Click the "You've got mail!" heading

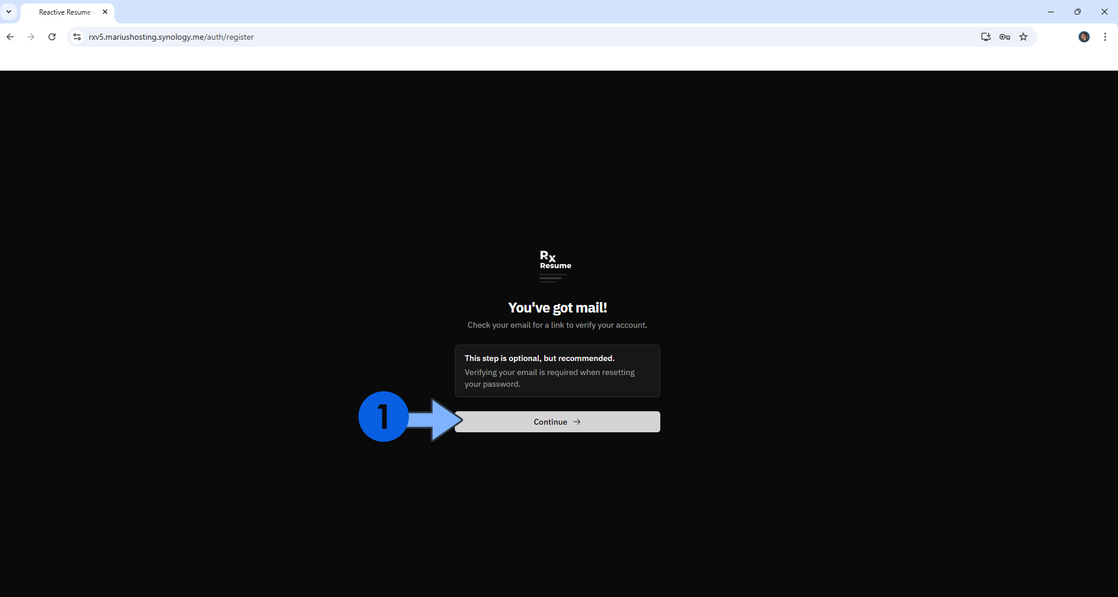(x=557, y=308)
